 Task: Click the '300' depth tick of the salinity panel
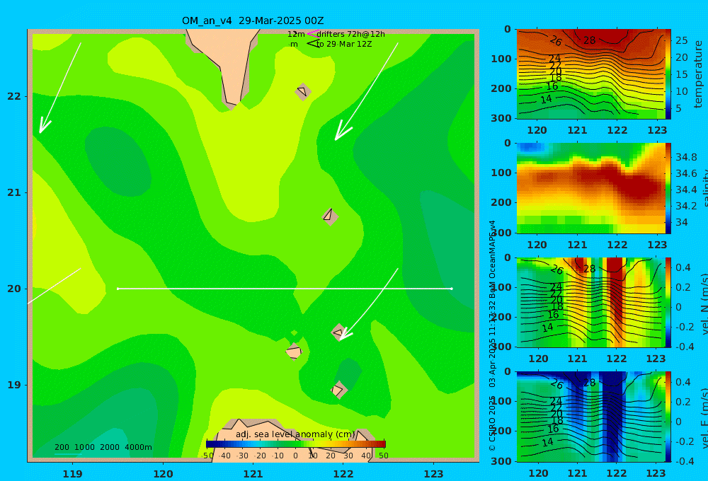[501, 233]
